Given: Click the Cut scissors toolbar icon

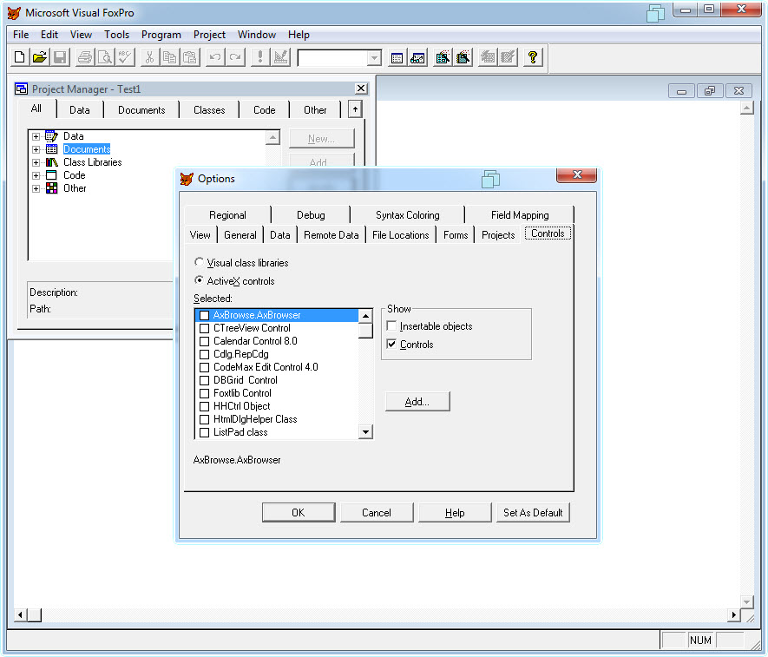Looking at the screenshot, I should click(150, 58).
